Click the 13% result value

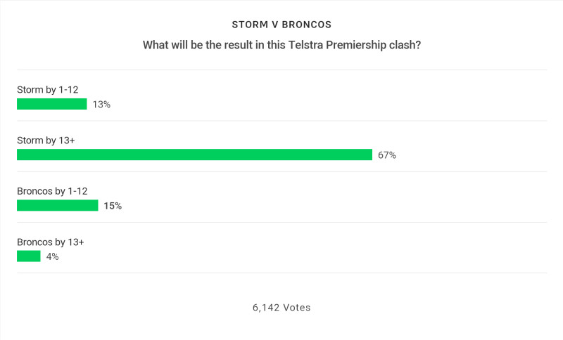point(101,104)
